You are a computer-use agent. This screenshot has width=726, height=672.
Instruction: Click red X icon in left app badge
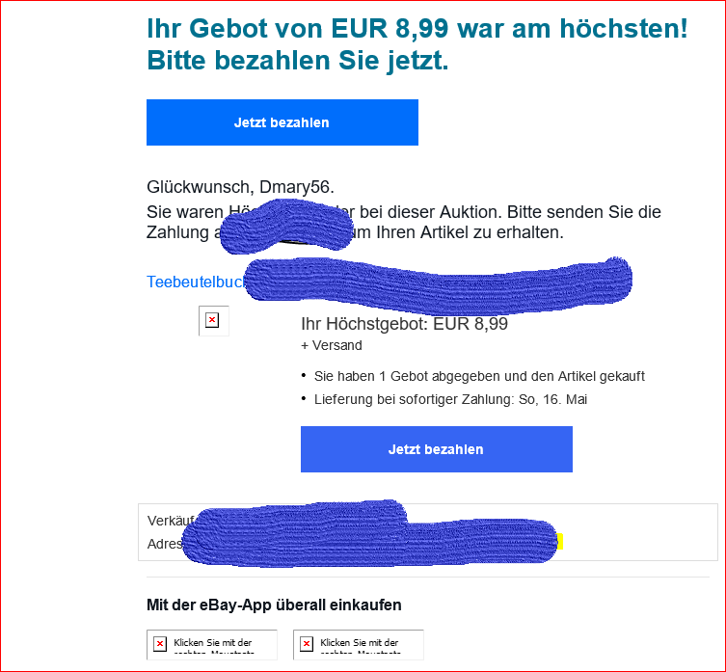coord(160,644)
